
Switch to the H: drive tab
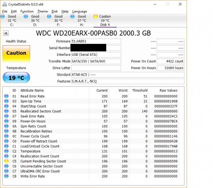[x=82, y=21]
